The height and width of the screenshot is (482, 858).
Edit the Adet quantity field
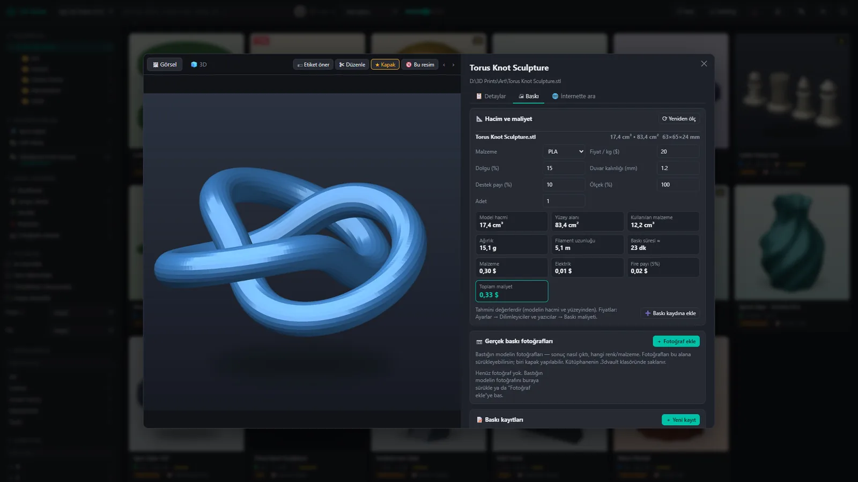[565, 201]
